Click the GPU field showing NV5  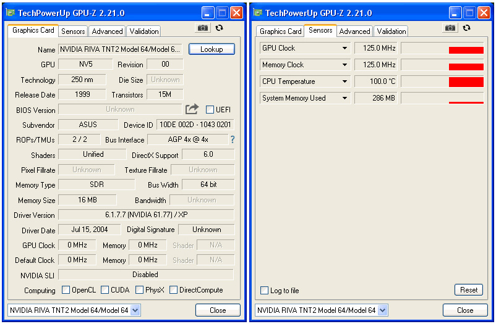pos(86,64)
